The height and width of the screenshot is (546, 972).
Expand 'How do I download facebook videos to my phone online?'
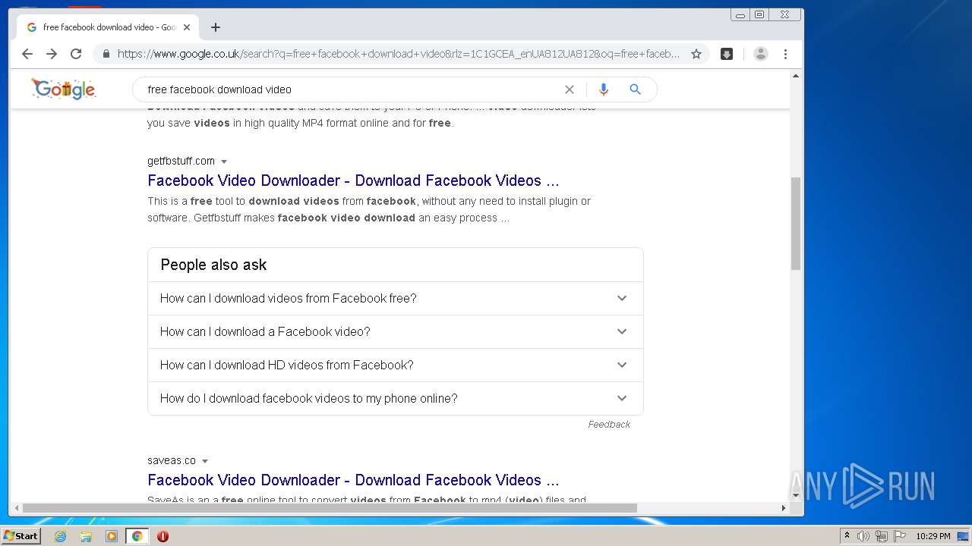pyautogui.click(x=396, y=398)
